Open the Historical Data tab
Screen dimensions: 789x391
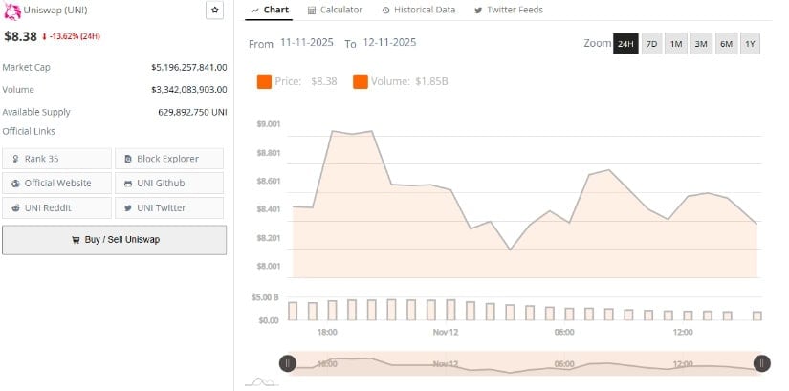[x=418, y=10]
